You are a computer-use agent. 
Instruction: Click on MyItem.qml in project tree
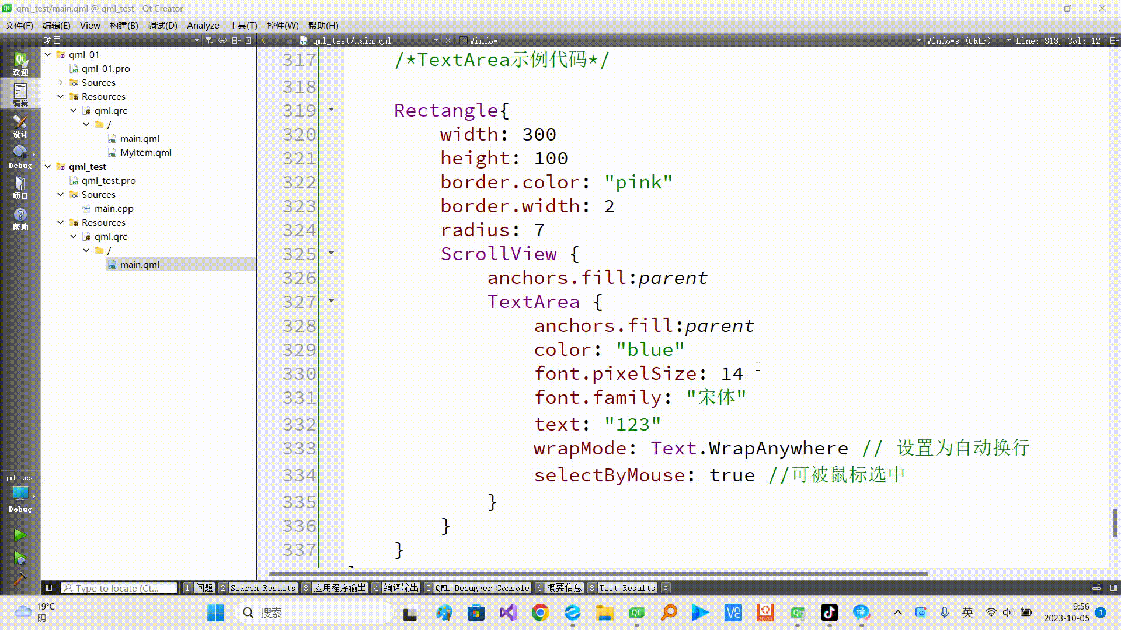(145, 152)
